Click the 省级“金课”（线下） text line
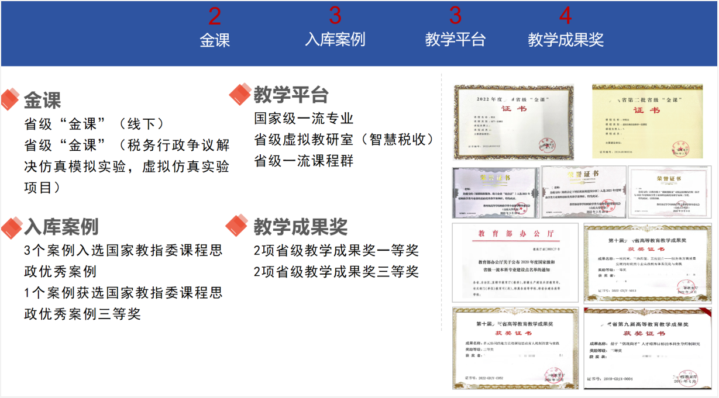Viewport: 719px width, 398px height. tap(94, 124)
